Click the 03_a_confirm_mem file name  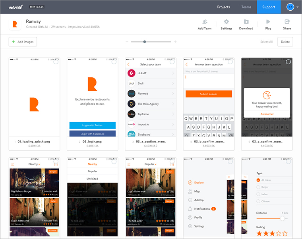151,141
